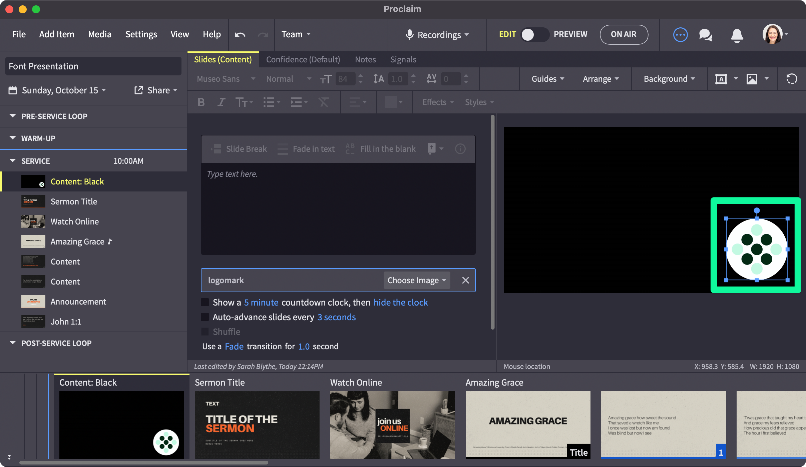
Task: Click the insert image icon
Action: (x=752, y=79)
